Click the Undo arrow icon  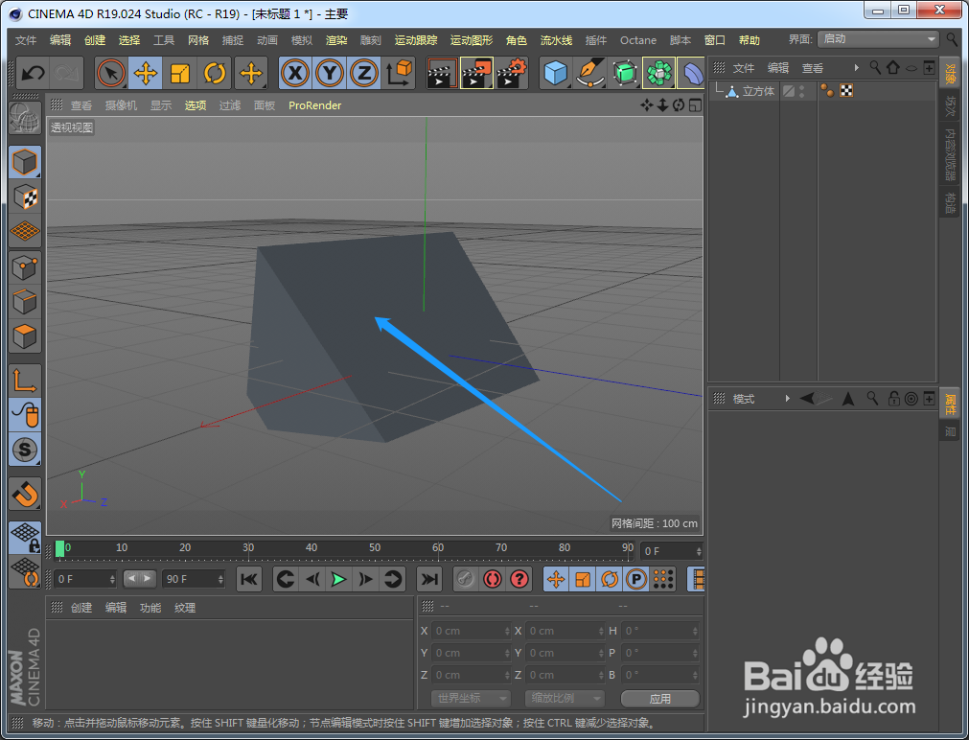click(x=33, y=73)
